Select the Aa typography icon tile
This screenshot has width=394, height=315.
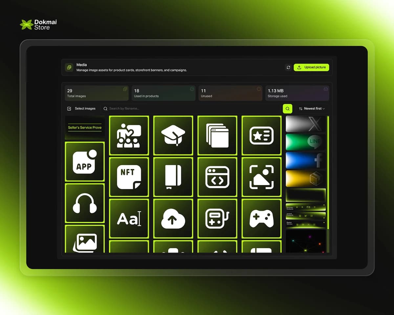click(129, 218)
